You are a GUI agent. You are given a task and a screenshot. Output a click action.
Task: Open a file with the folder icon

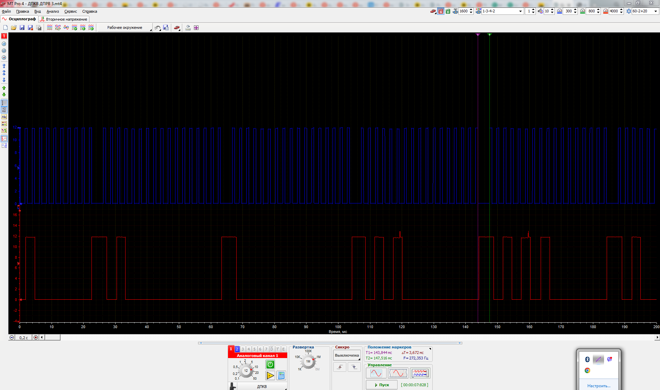14,27
